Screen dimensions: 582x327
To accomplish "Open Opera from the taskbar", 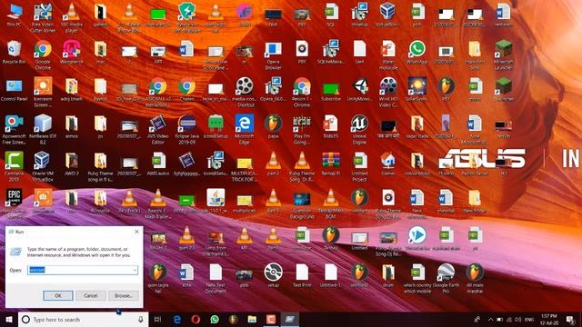I will pos(196,319).
